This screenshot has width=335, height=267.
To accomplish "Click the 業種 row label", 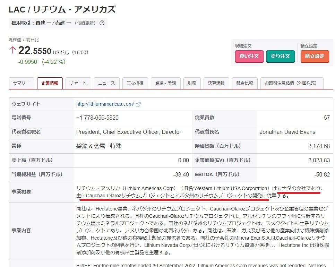I will [16, 146].
